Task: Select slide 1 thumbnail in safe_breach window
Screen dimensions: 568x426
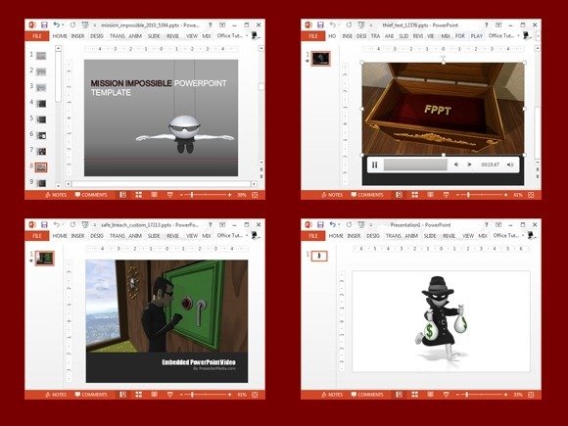Action: click(x=44, y=259)
